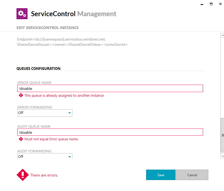Click inside the Audit Queue Name field
The height and width of the screenshot is (191, 224).
pos(110,132)
